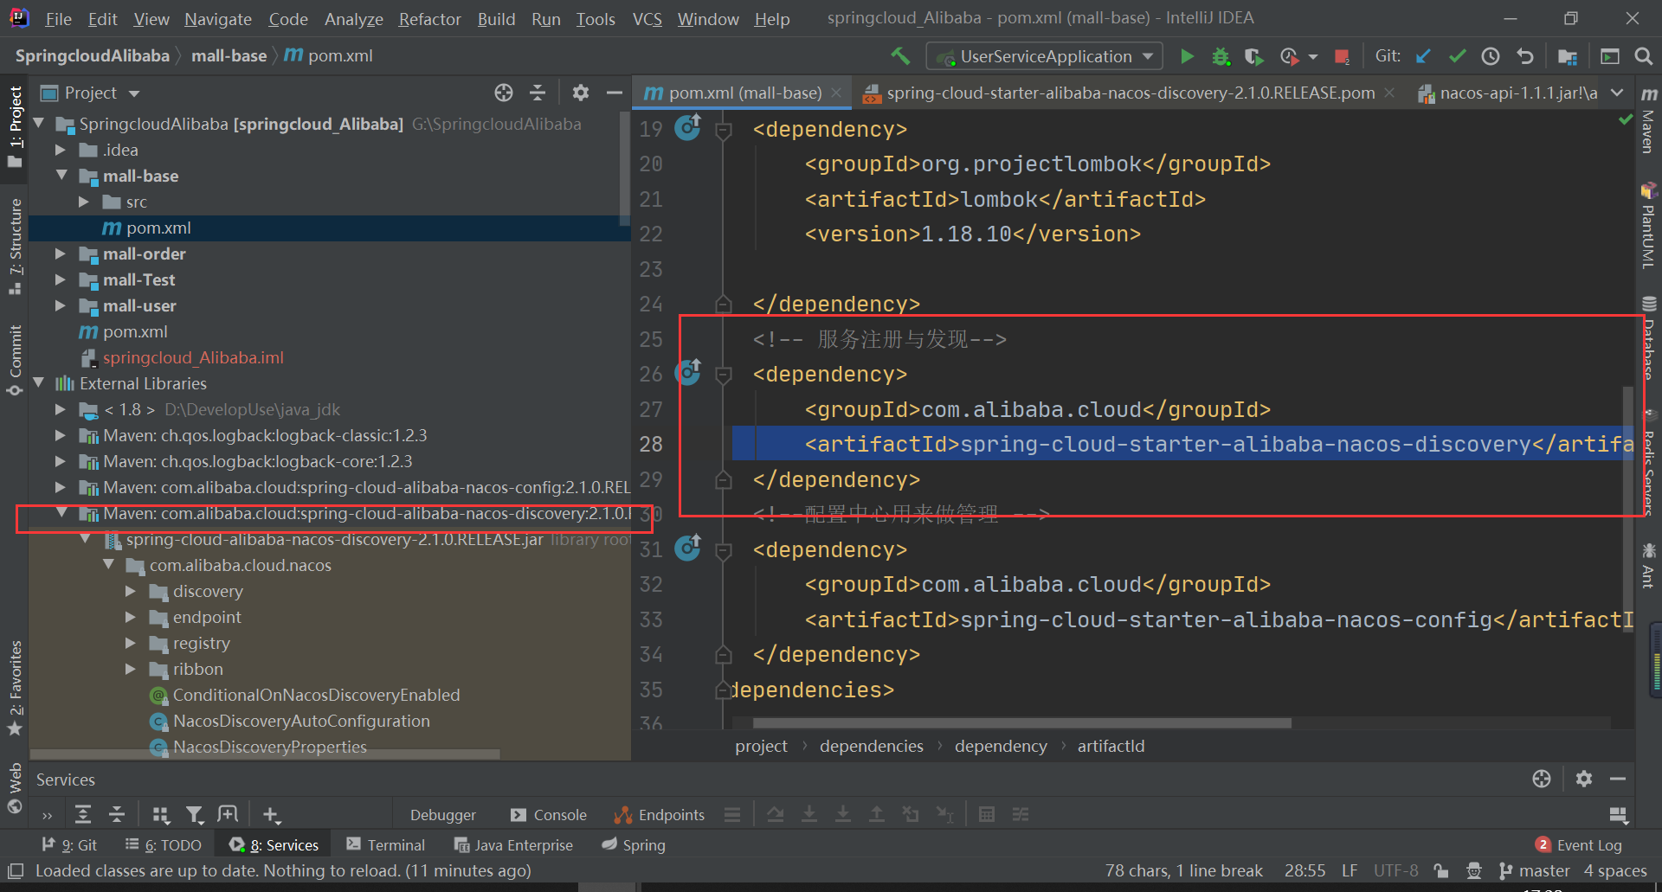Viewport: 1662px width, 892px height.
Task: Click the Profiler run icon
Action: (1289, 56)
